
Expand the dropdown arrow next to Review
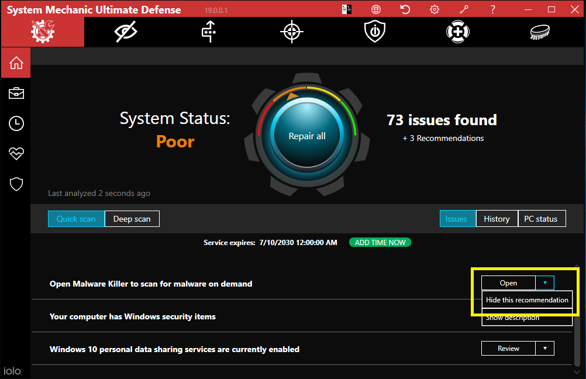pyautogui.click(x=545, y=349)
